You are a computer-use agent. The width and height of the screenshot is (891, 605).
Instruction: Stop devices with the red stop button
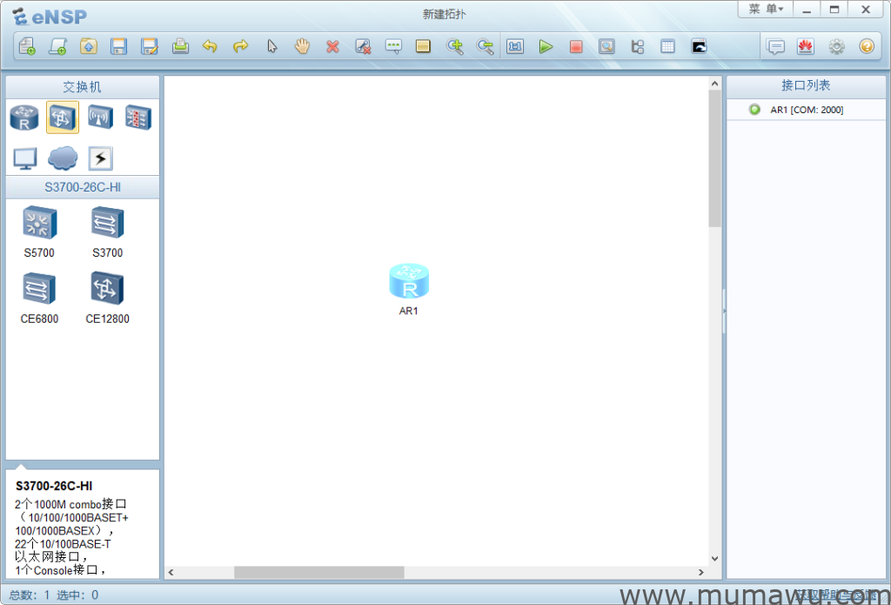pyautogui.click(x=576, y=47)
